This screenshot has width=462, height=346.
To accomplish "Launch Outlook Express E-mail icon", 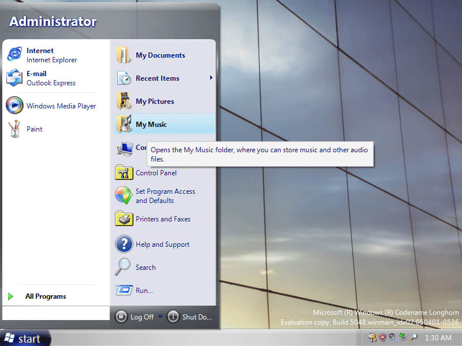I will click(14, 78).
